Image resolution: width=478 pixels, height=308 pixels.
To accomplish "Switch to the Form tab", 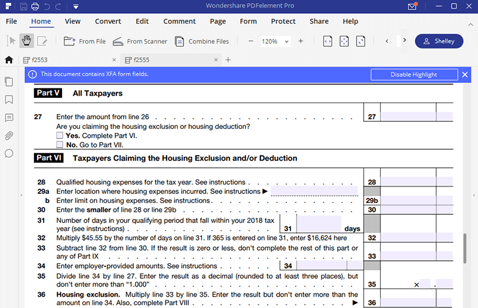I will (249, 21).
